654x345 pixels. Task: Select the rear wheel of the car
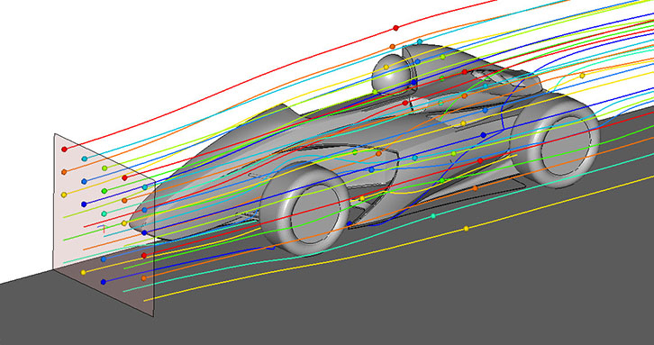[x=556, y=141]
